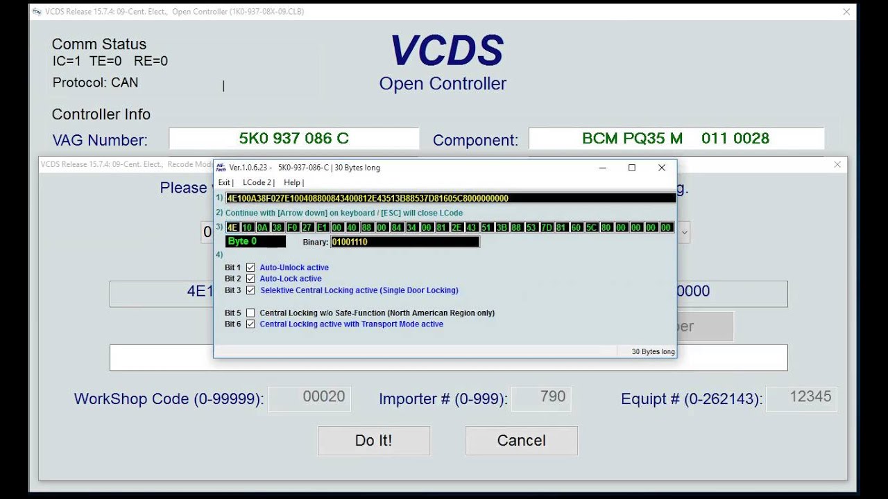Select byte cell 51
Viewport: 888px width, 499px height.
coord(486,227)
